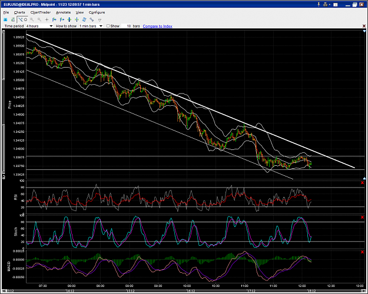Remove the RSI indicator panel
The height and width of the screenshot is (294, 368).
[362, 183]
